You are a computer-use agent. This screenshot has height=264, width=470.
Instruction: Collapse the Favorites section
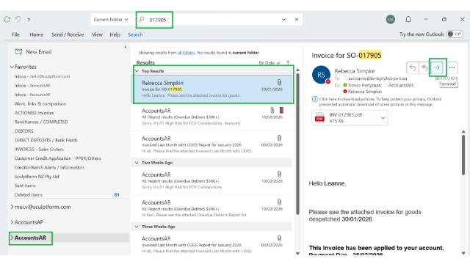(12, 67)
